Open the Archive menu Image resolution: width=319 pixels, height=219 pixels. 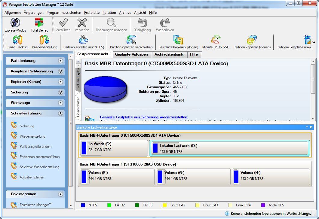pos(125,13)
